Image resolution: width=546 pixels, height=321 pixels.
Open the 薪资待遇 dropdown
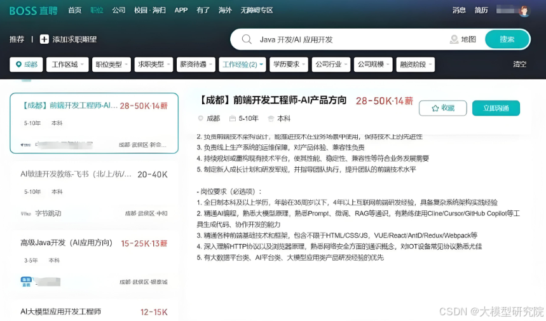[x=196, y=64]
